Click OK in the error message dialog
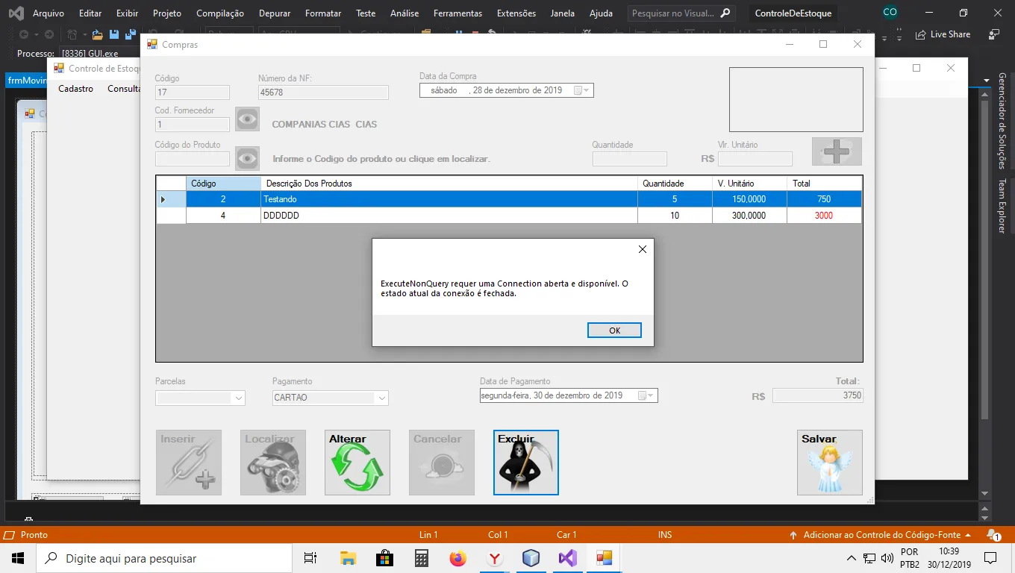Viewport: 1015px width, 573px height. [614, 331]
